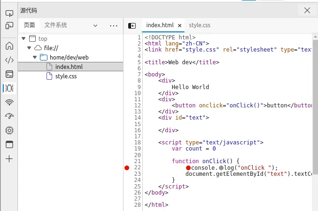This screenshot has height=211, width=318.
Task: Open the more tabs chevron dropdown
Action: point(95,25)
